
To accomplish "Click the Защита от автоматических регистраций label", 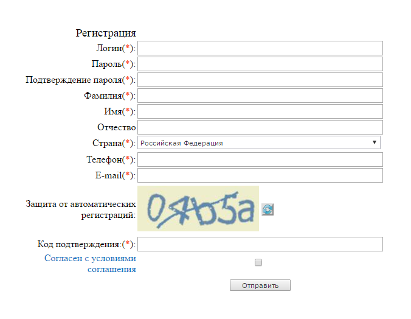I will pyautogui.click(x=81, y=210).
